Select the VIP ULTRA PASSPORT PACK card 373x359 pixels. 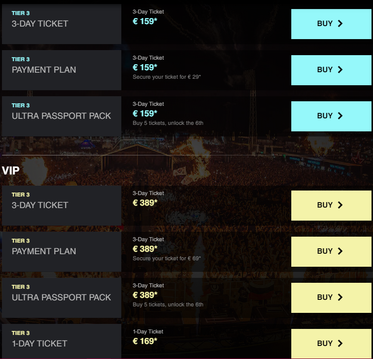pyautogui.click(x=61, y=297)
